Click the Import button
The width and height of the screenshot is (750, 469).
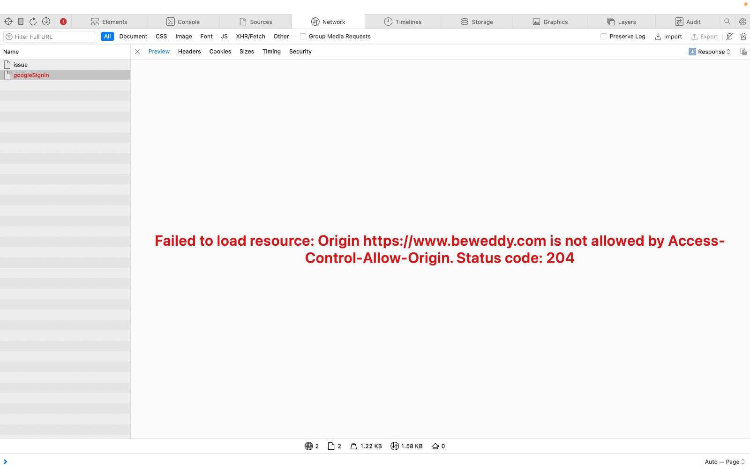click(668, 37)
